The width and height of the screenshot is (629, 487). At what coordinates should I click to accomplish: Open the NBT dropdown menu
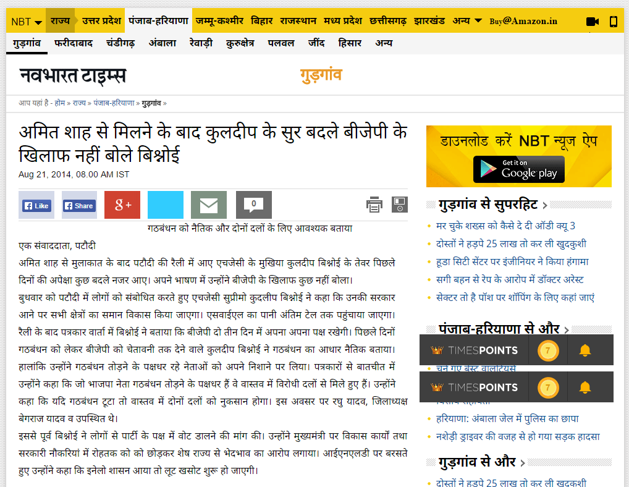pyautogui.click(x=27, y=22)
